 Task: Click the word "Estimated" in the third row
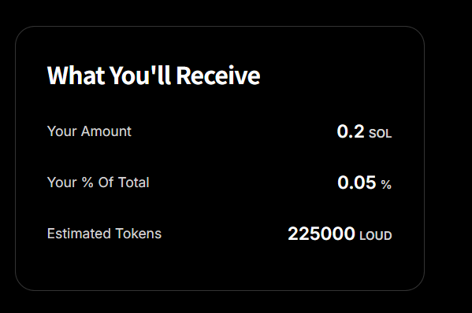point(79,234)
